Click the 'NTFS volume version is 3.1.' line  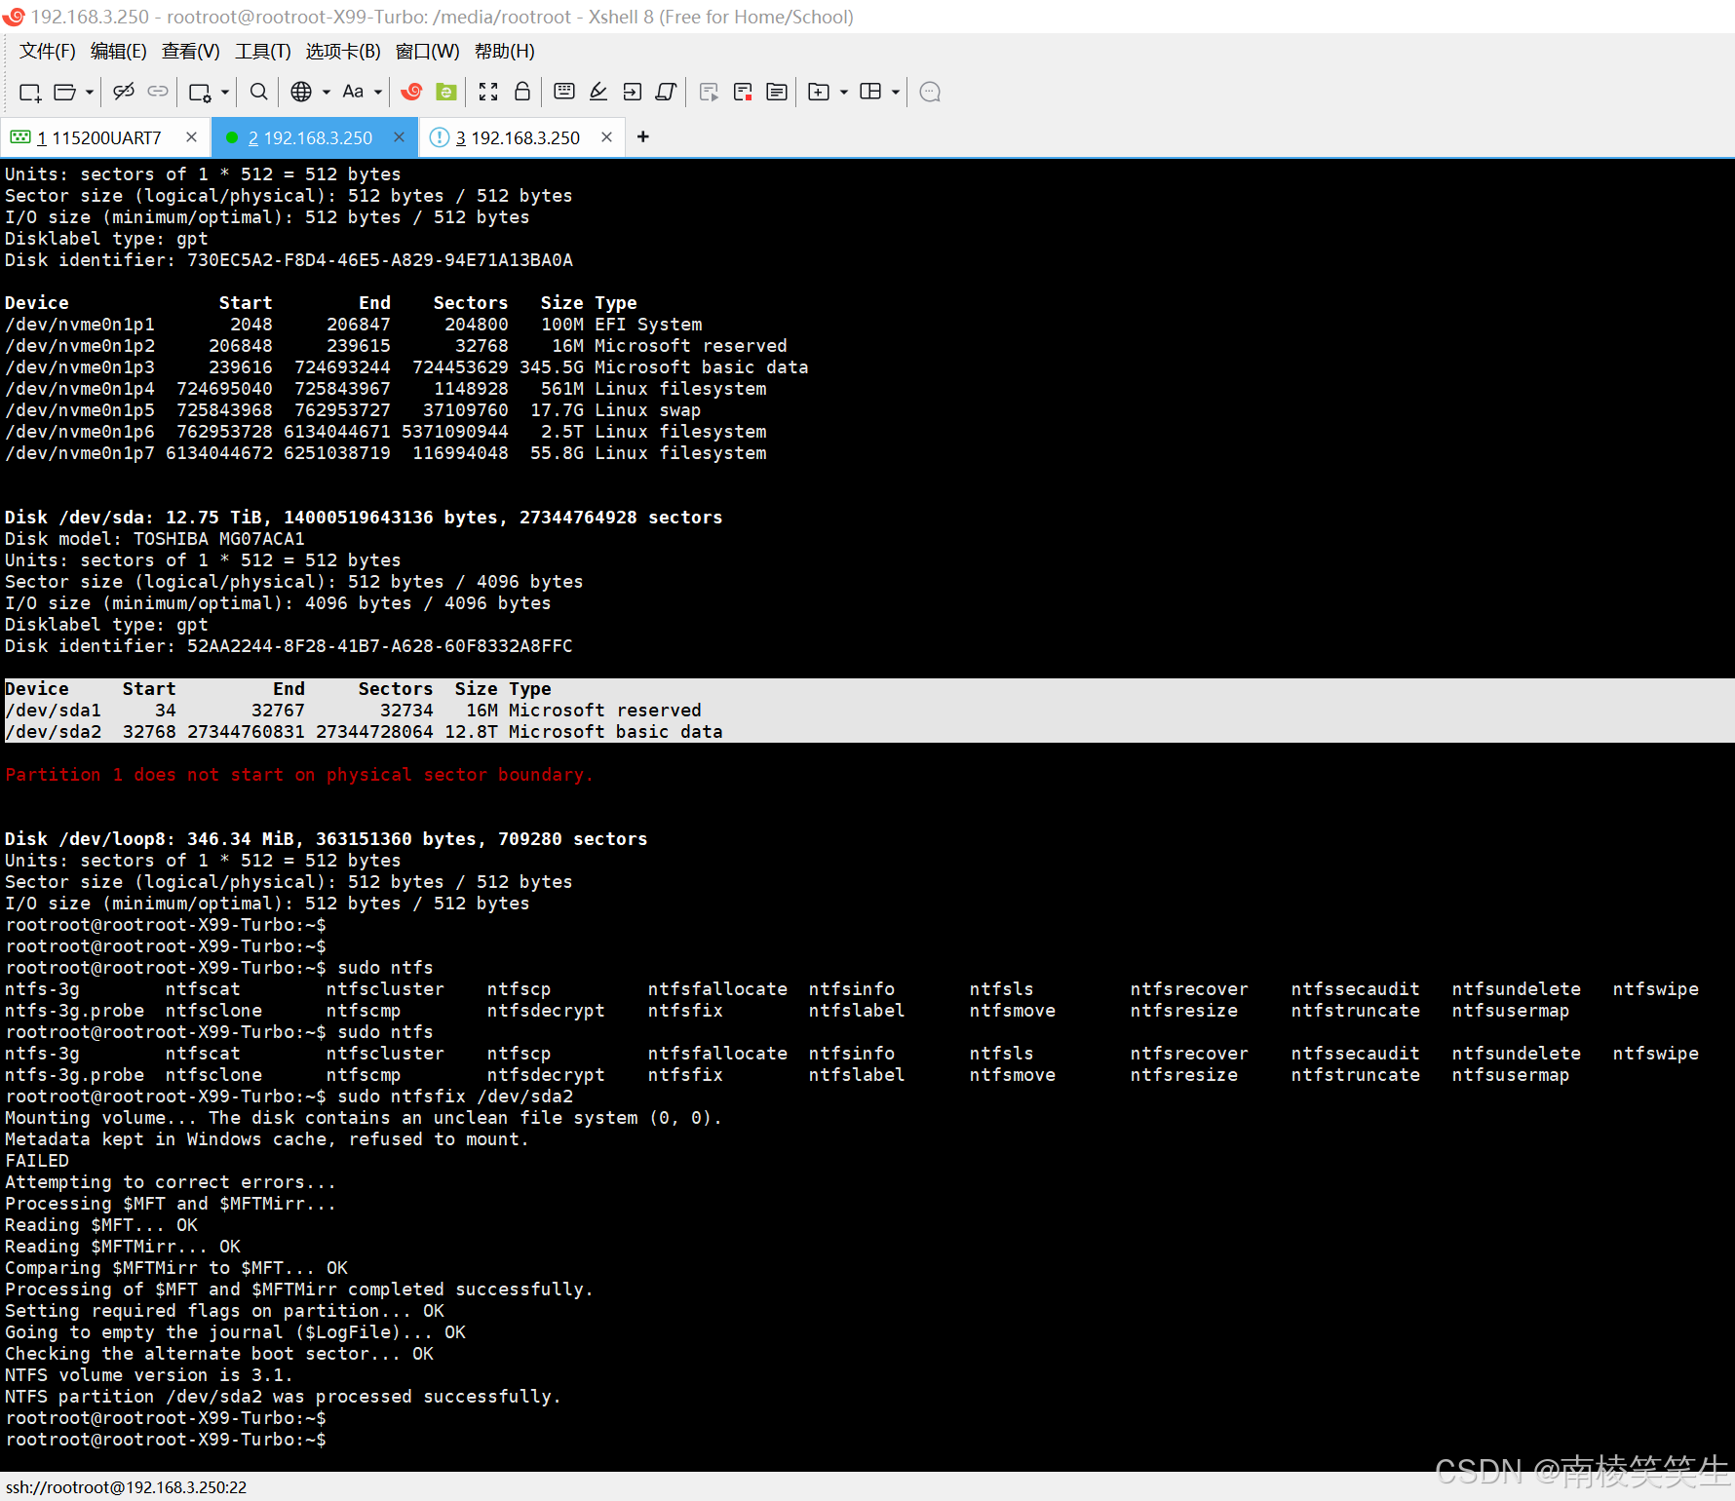(x=148, y=1375)
